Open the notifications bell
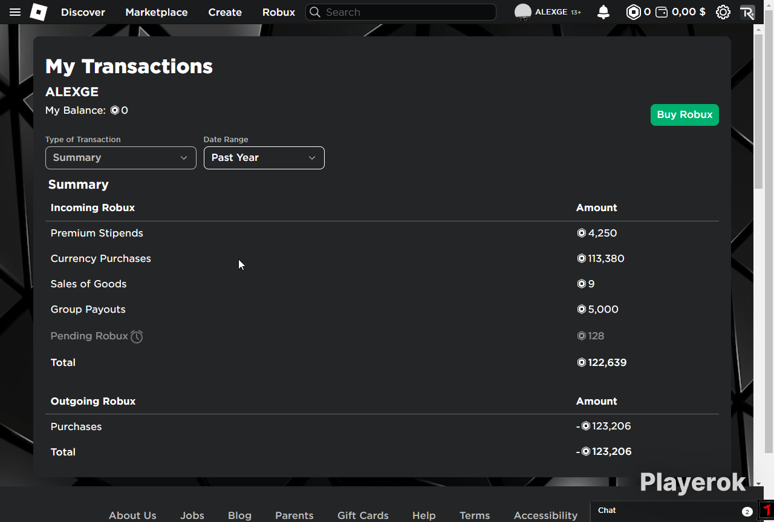Viewport: 774px width, 522px height. tap(603, 12)
